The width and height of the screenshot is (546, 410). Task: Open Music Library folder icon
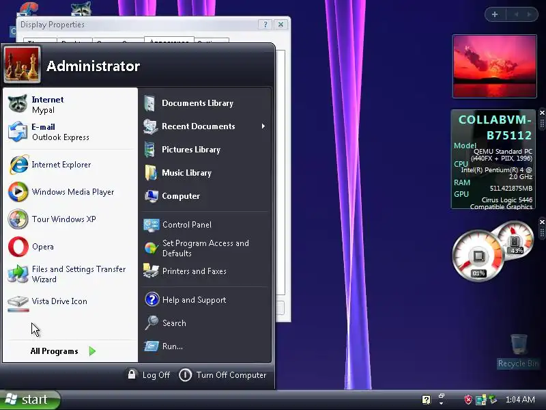151,173
